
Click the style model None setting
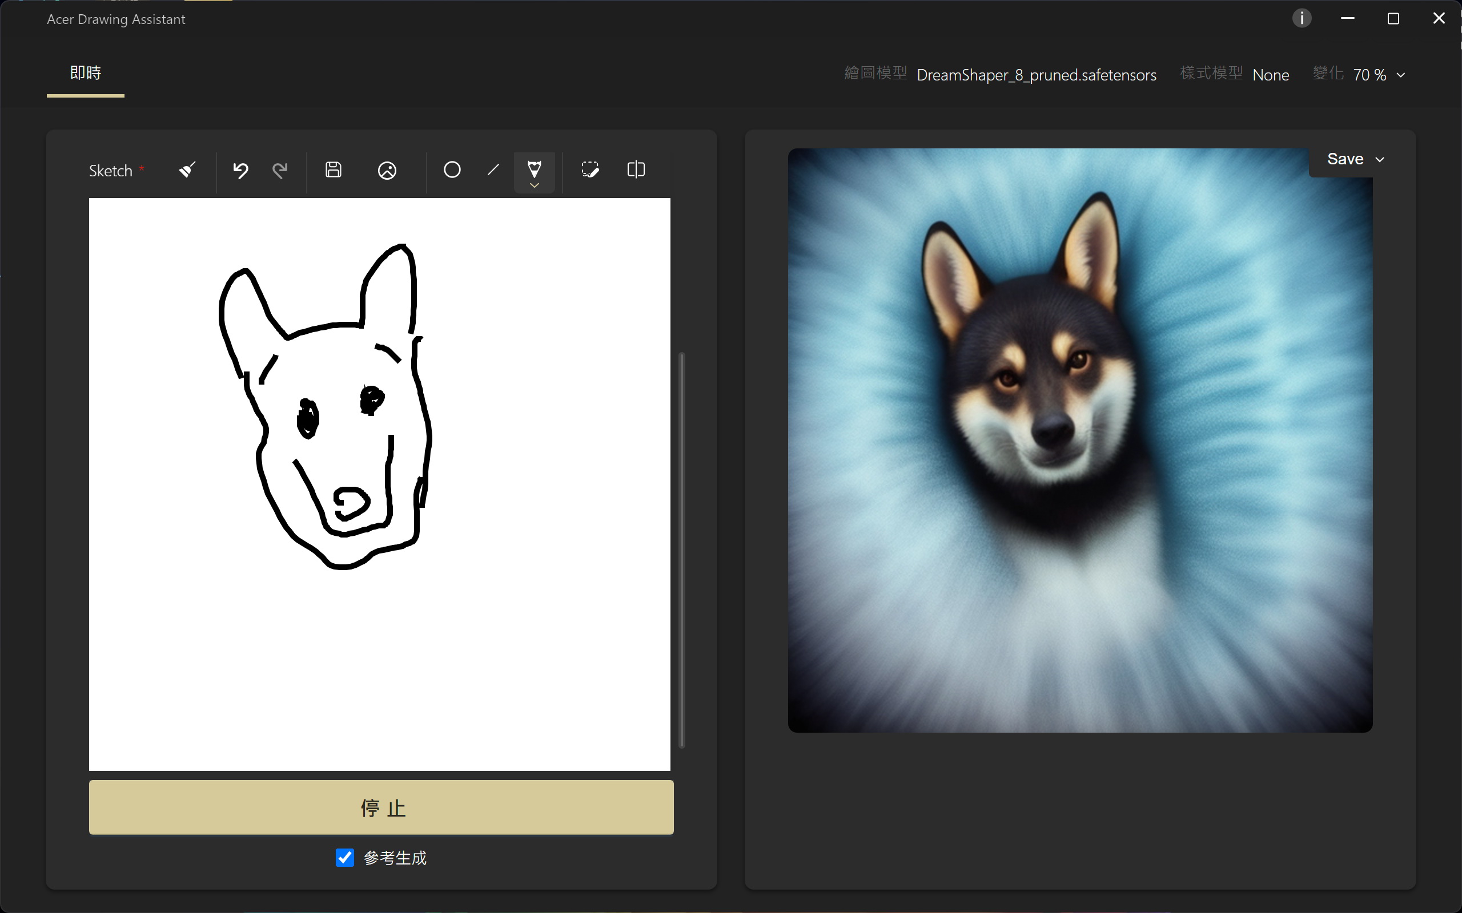click(x=1271, y=75)
